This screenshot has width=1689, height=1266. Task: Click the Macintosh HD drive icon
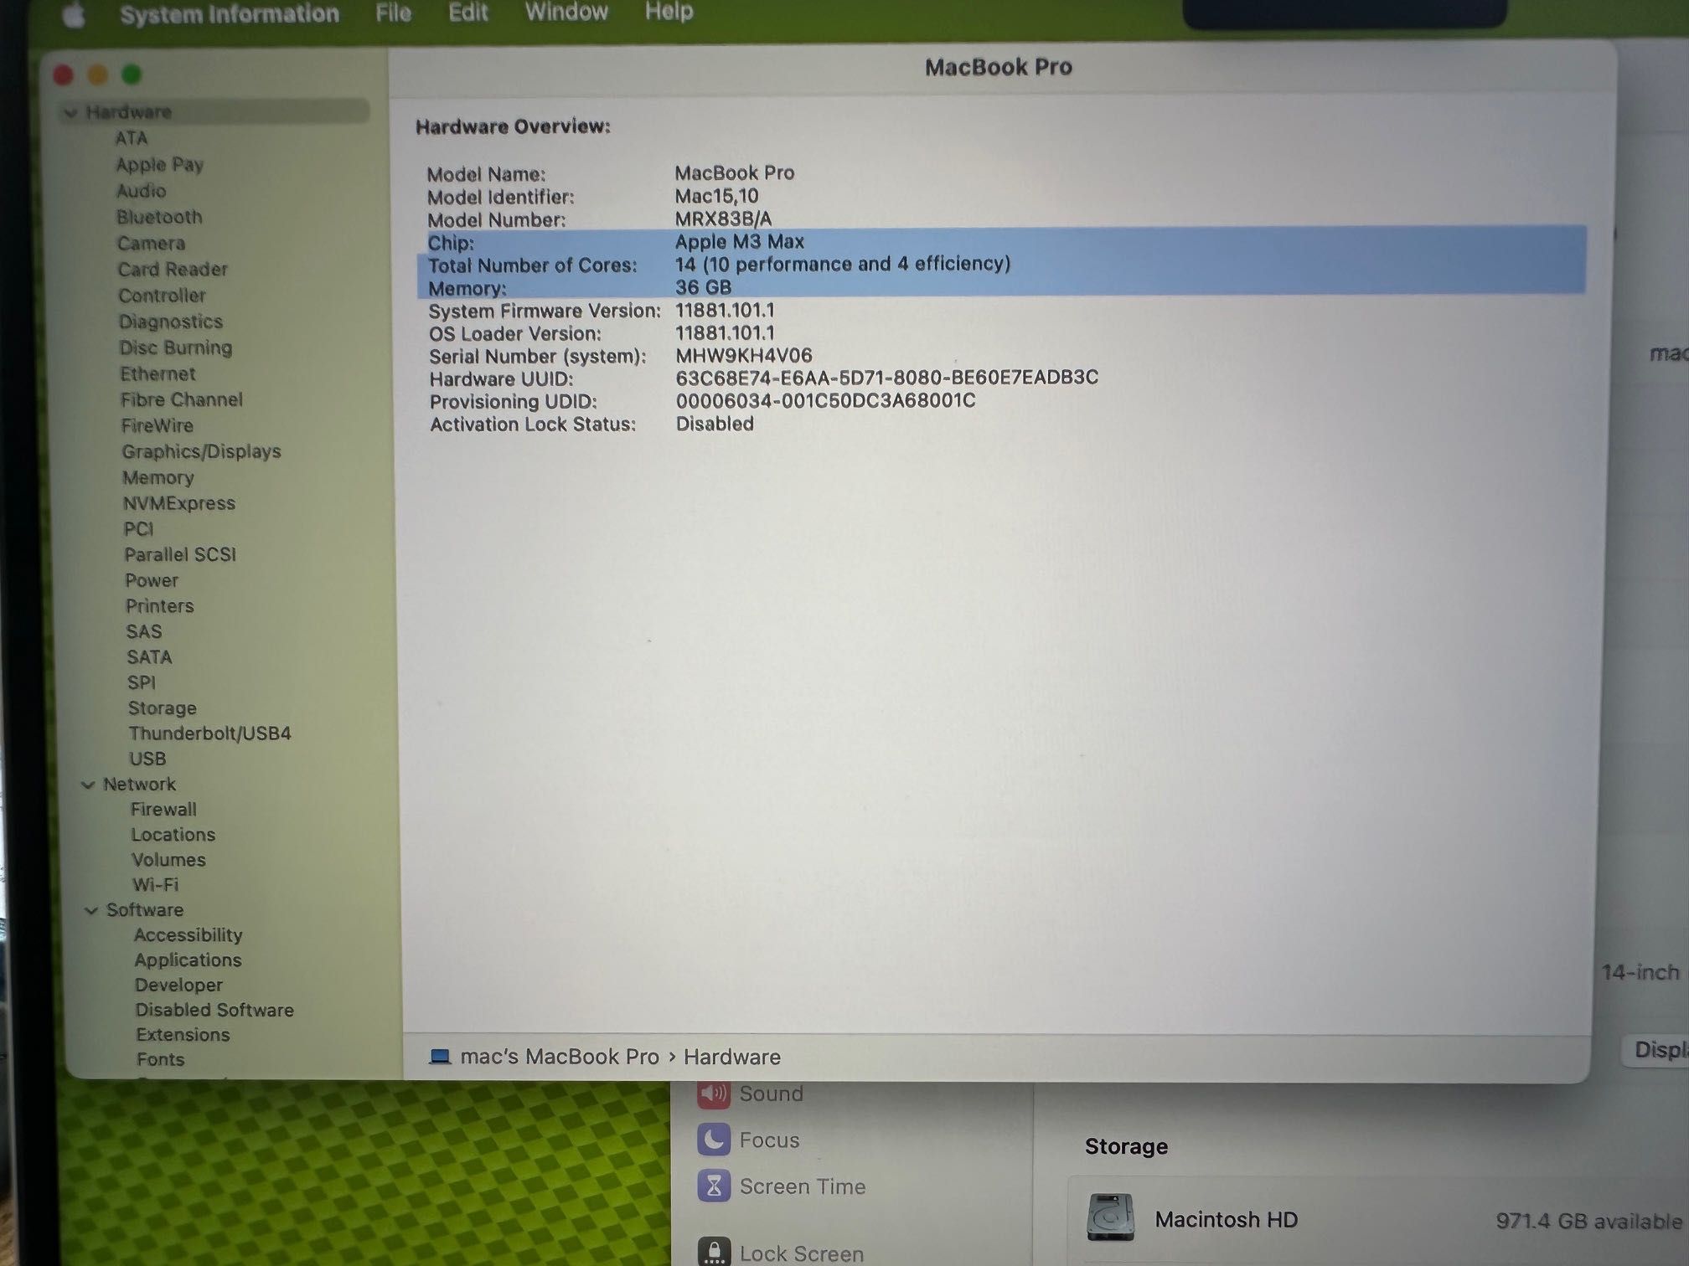click(1111, 1217)
